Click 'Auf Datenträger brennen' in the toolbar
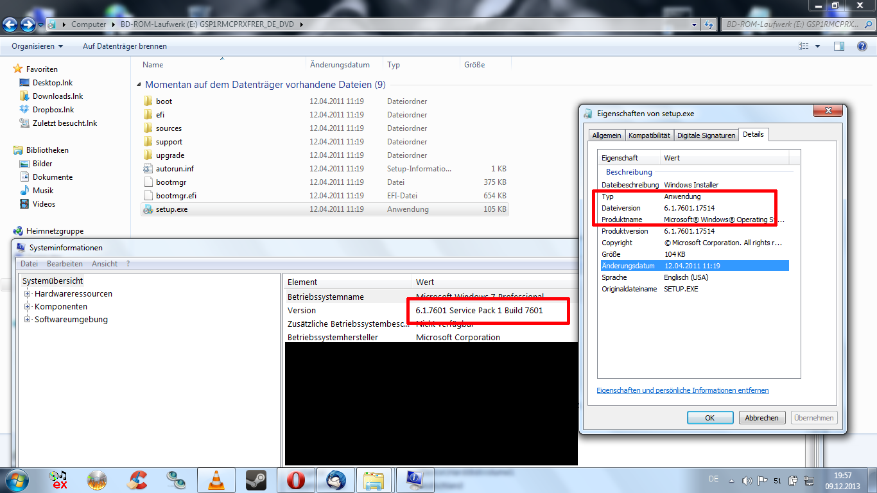 [125, 46]
